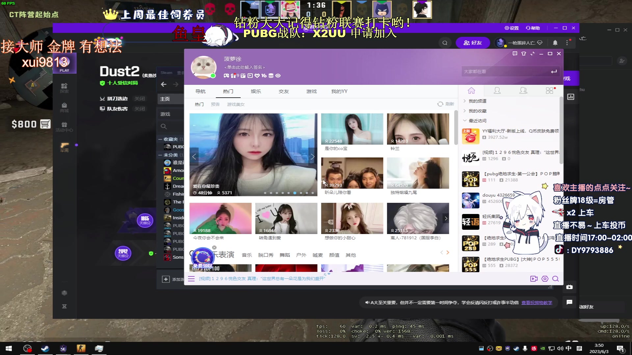The height and width of the screenshot is (355, 632).
Task: Click the video camera icon at YY bottom bar
Action: (534, 279)
